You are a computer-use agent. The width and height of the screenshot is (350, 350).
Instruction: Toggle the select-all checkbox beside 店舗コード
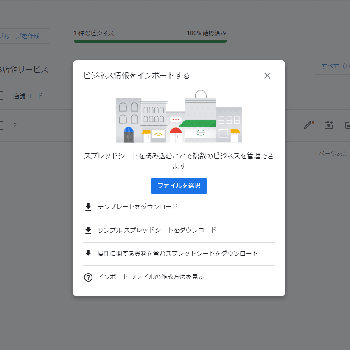1,96
